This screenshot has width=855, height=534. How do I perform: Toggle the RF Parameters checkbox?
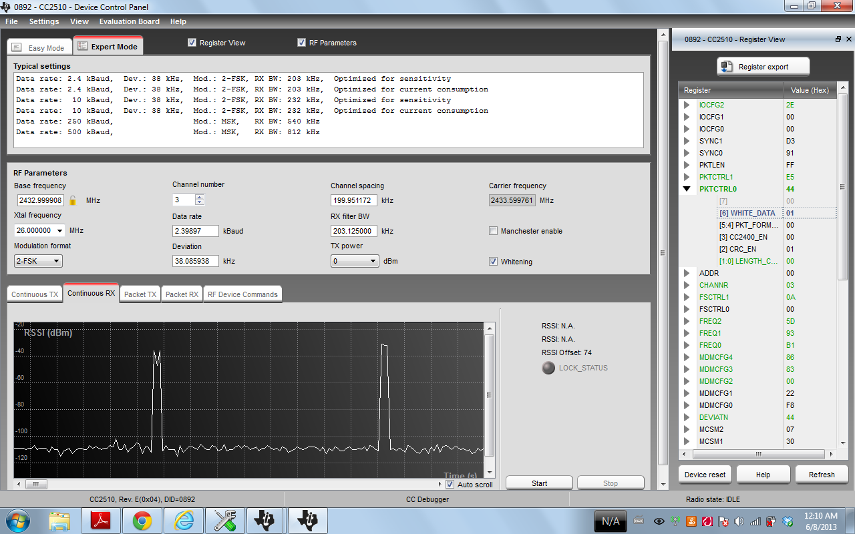pyautogui.click(x=302, y=43)
